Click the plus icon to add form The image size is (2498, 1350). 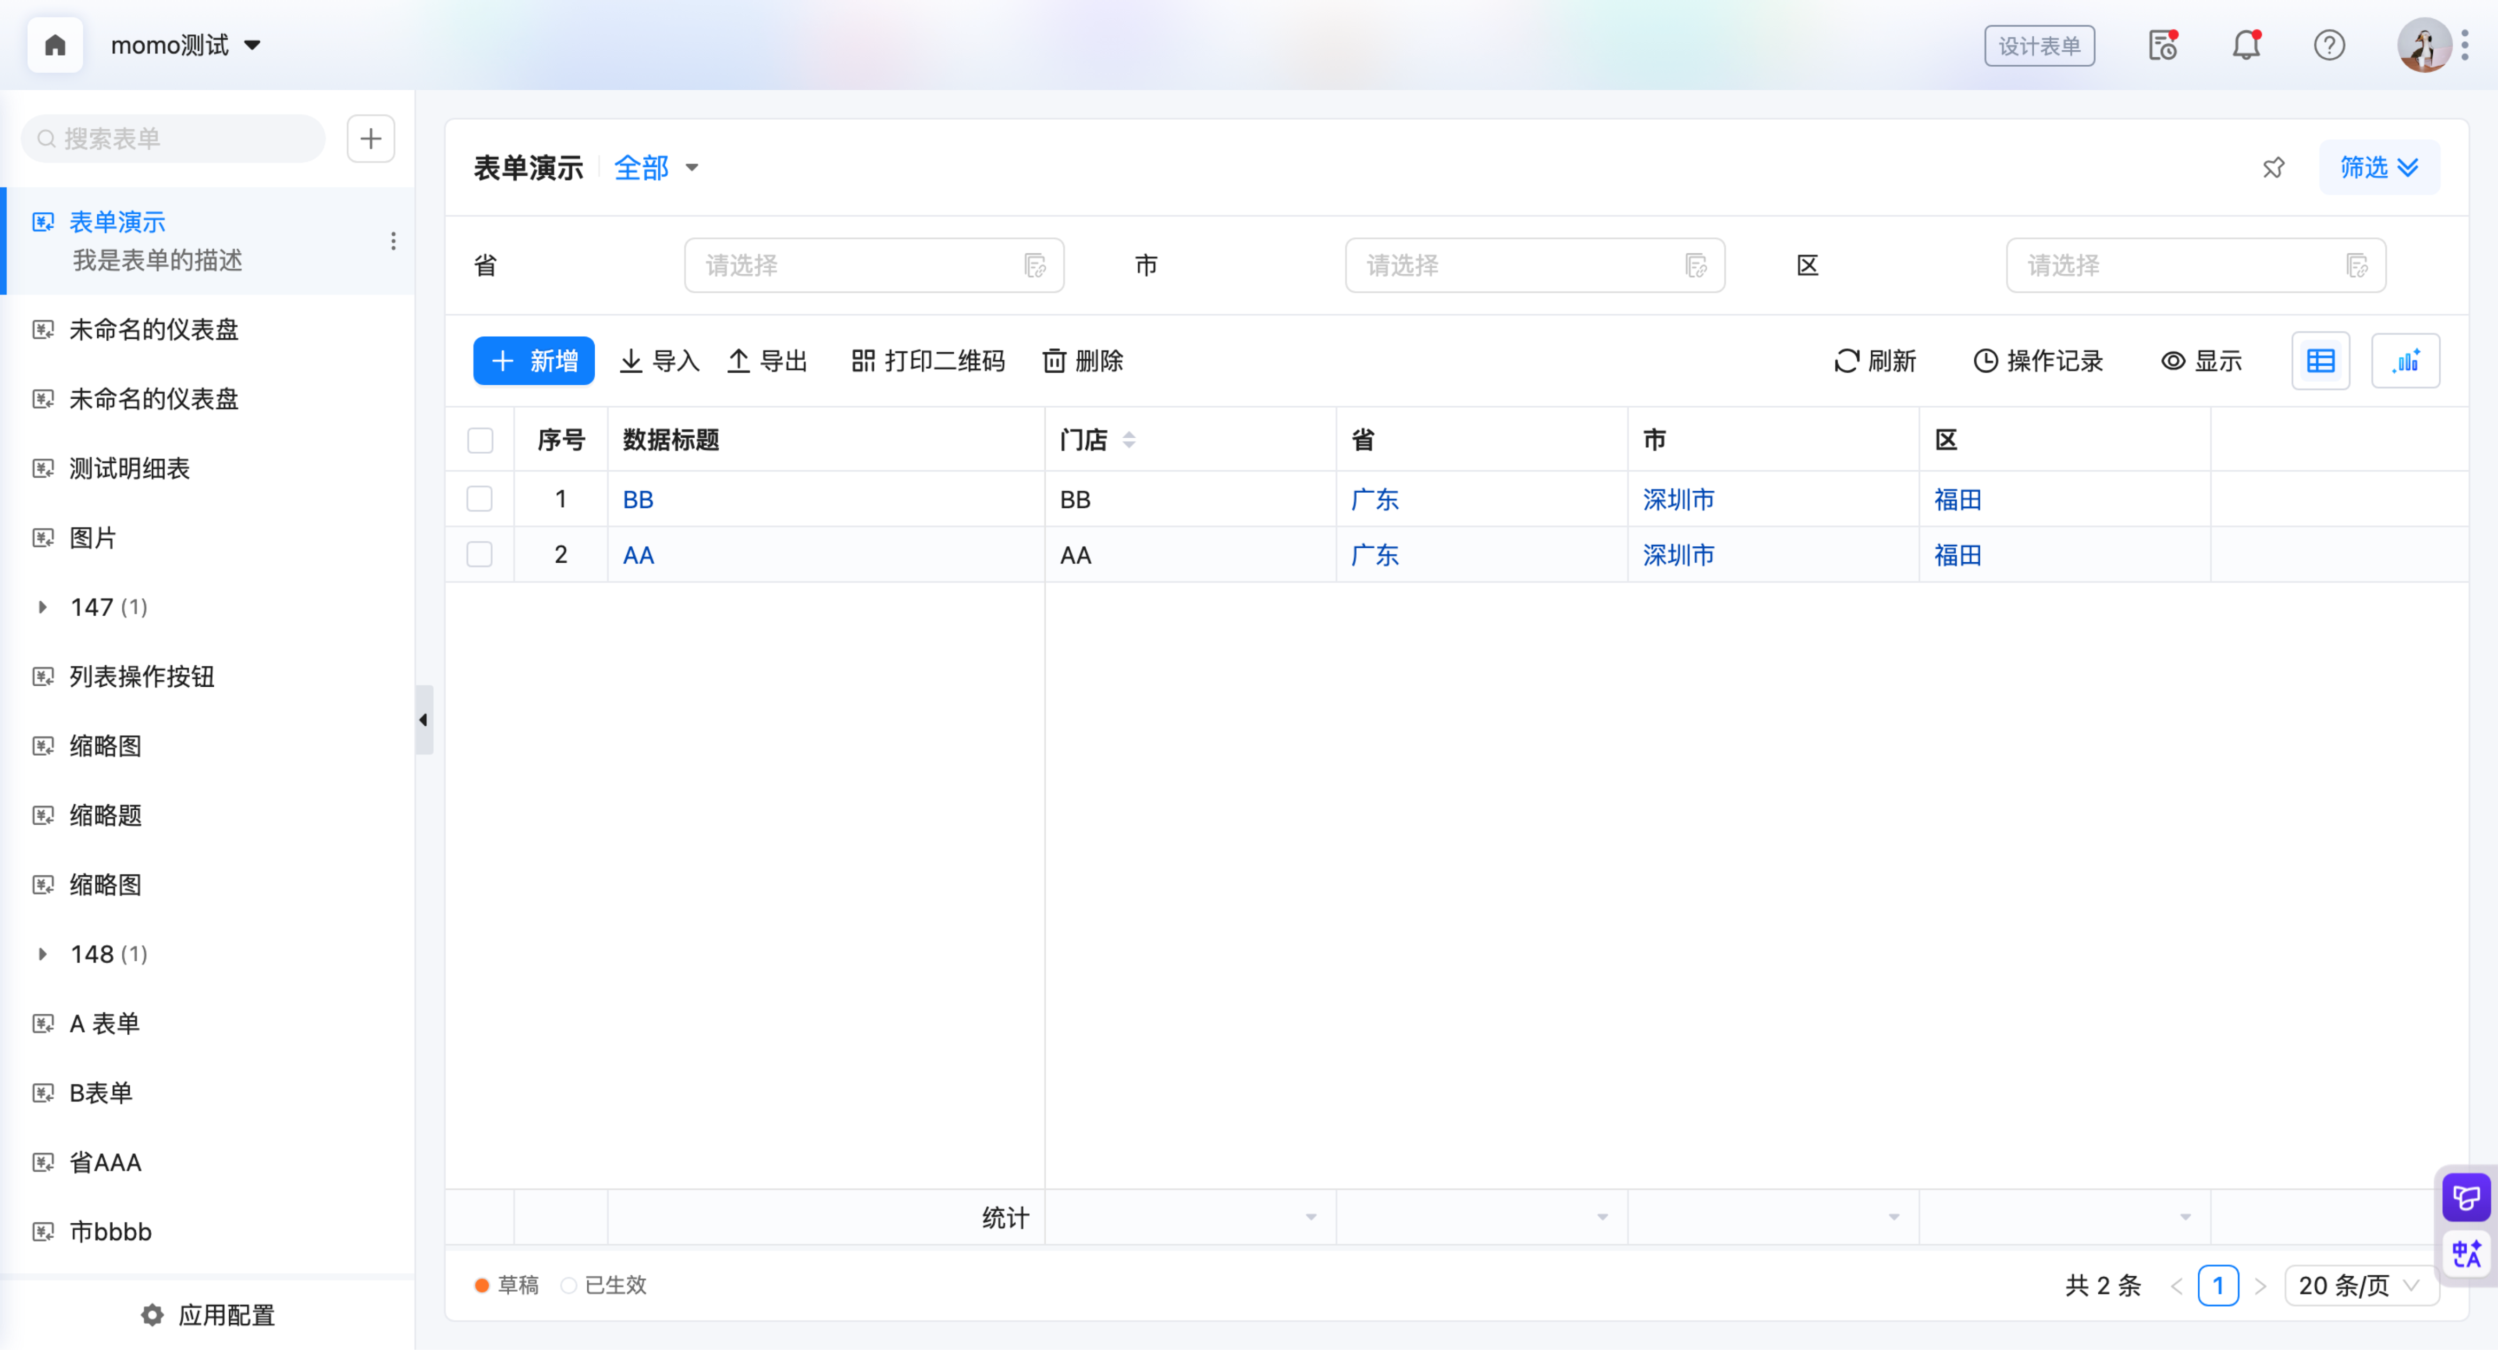(370, 138)
